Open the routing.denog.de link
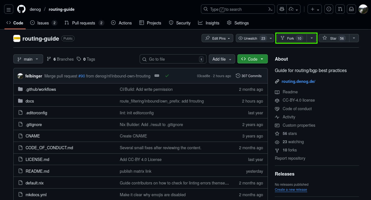 pos(298,81)
